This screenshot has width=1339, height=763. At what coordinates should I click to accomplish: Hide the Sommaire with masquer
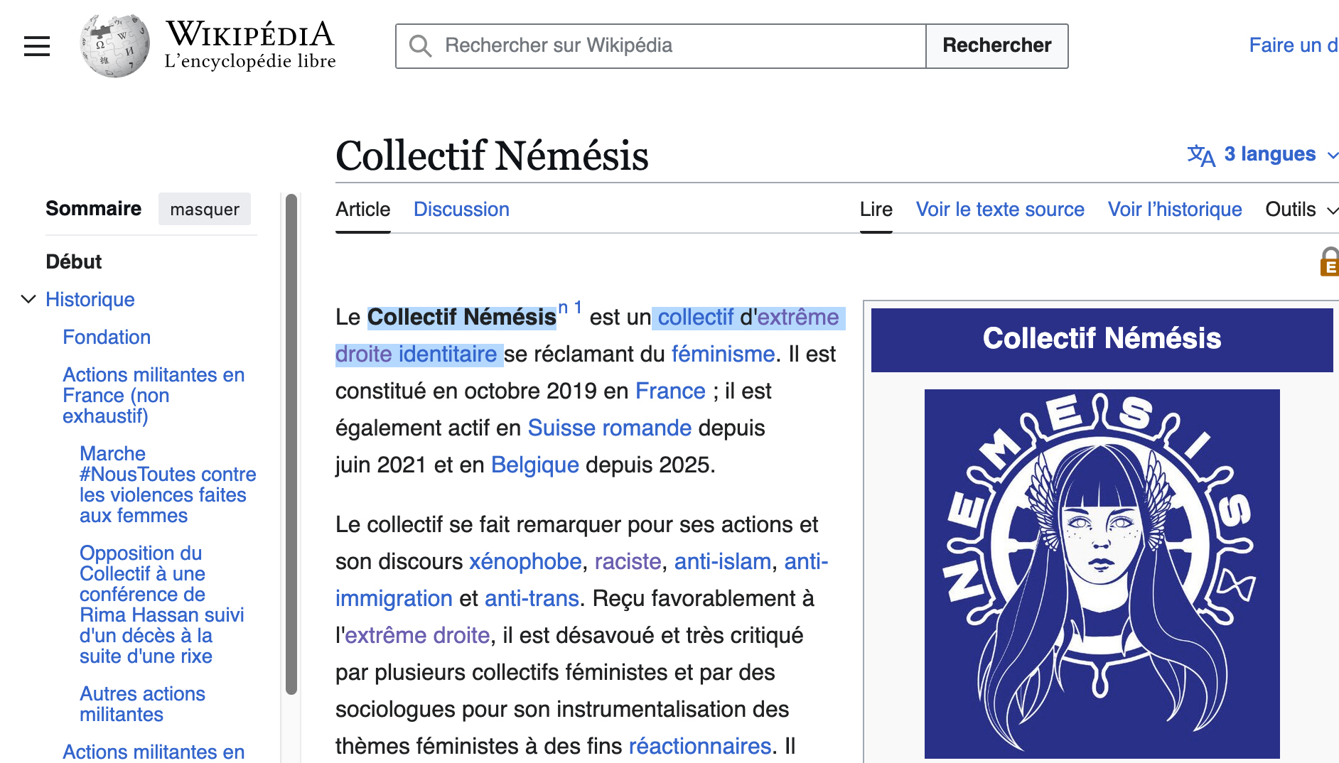pyautogui.click(x=204, y=210)
